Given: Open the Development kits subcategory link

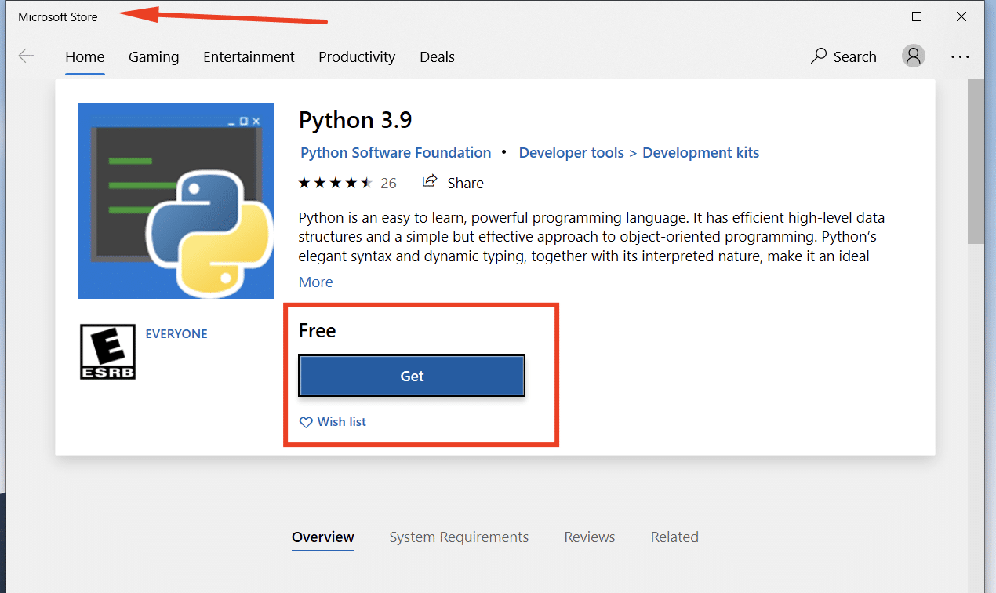Looking at the screenshot, I should (x=701, y=153).
